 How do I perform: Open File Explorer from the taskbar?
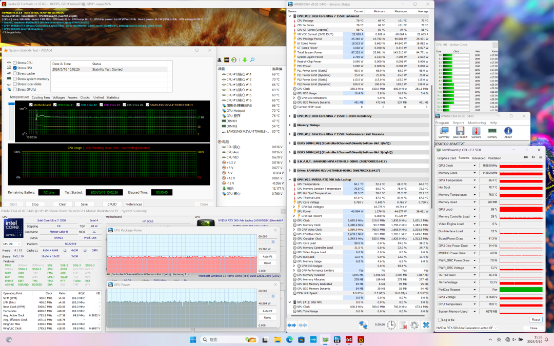(x=278, y=340)
